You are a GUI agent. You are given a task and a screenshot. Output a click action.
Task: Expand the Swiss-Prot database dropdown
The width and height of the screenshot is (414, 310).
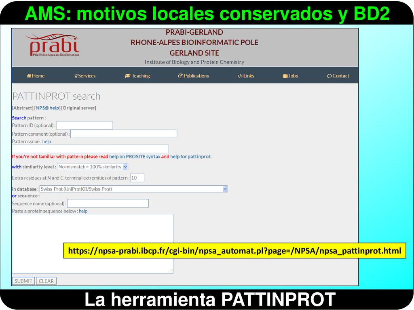point(133,189)
